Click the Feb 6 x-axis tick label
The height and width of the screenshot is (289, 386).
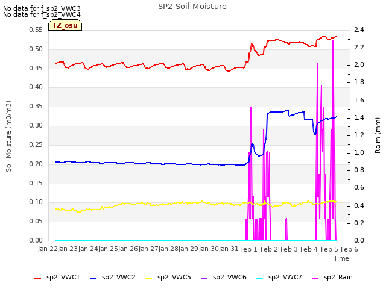[350, 249]
